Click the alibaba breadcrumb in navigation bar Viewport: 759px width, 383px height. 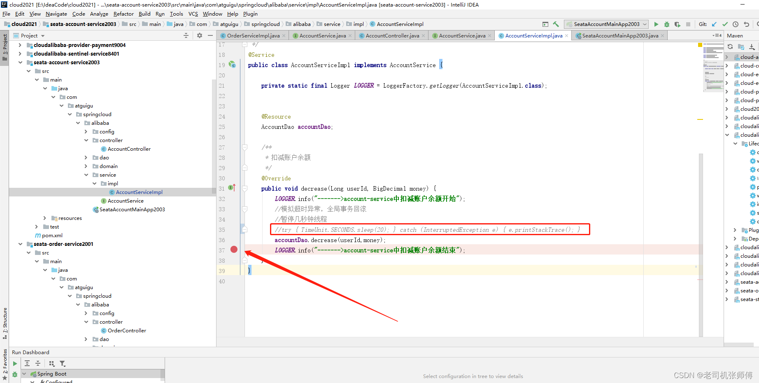click(x=298, y=24)
